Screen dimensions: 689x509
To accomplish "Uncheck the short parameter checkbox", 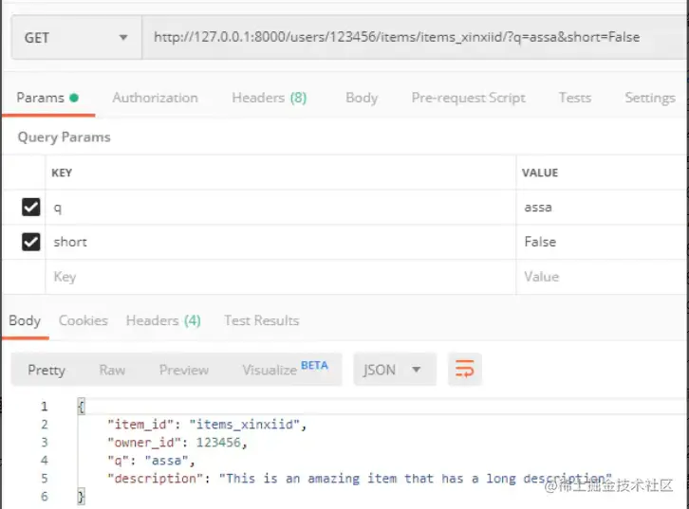I will (30, 242).
